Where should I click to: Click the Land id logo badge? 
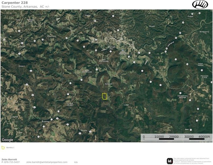[x=170, y=161]
